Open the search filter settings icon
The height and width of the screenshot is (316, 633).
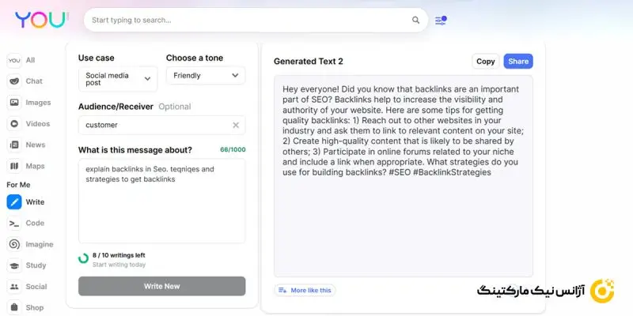tap(441, 20)
